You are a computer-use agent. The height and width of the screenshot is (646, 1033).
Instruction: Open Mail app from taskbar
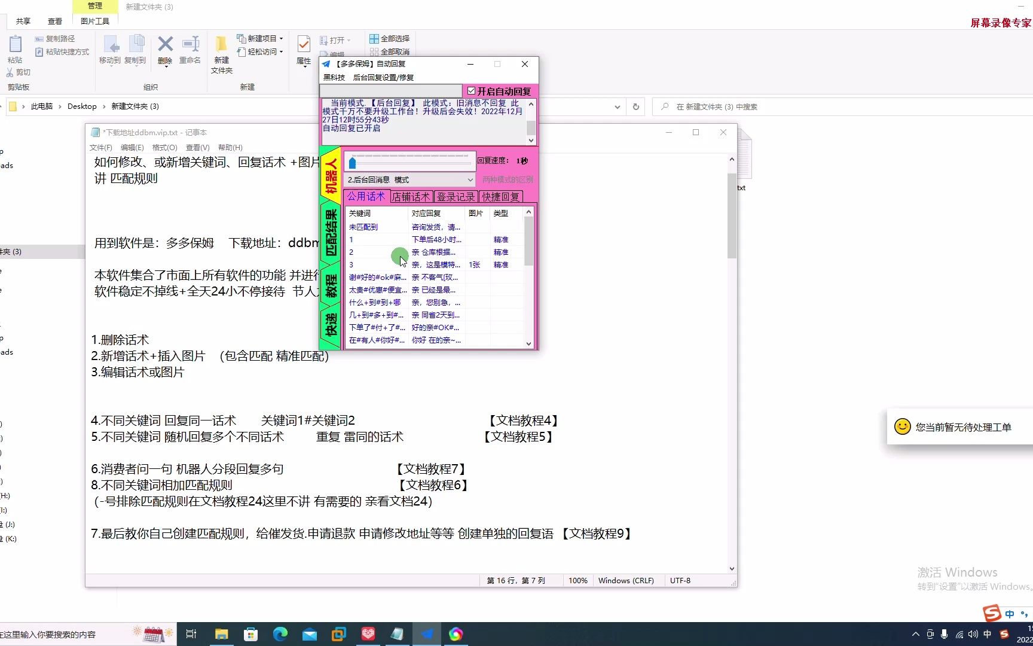click(310, 634)
